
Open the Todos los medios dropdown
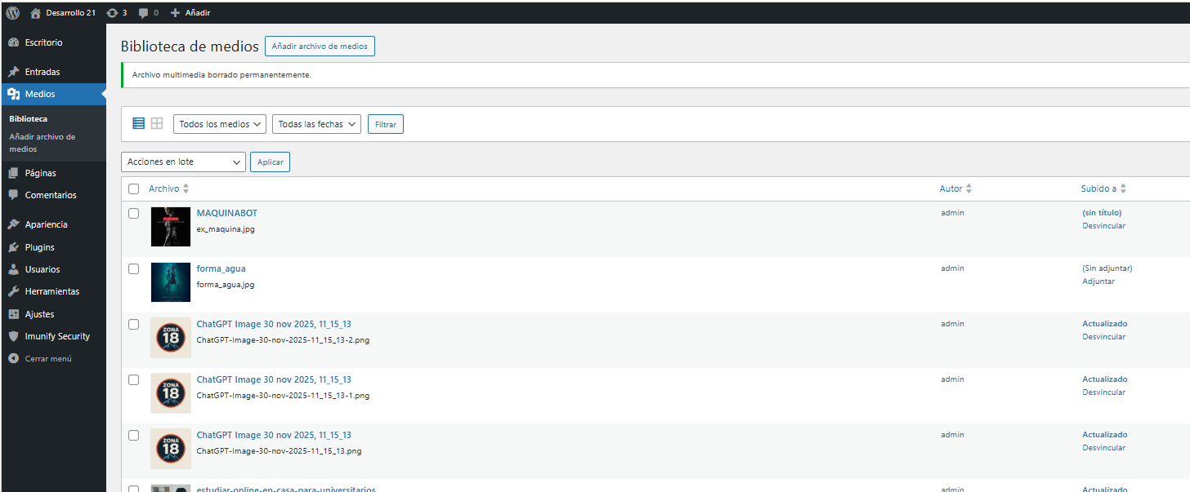pyautogui.click(x=220, y=124)
